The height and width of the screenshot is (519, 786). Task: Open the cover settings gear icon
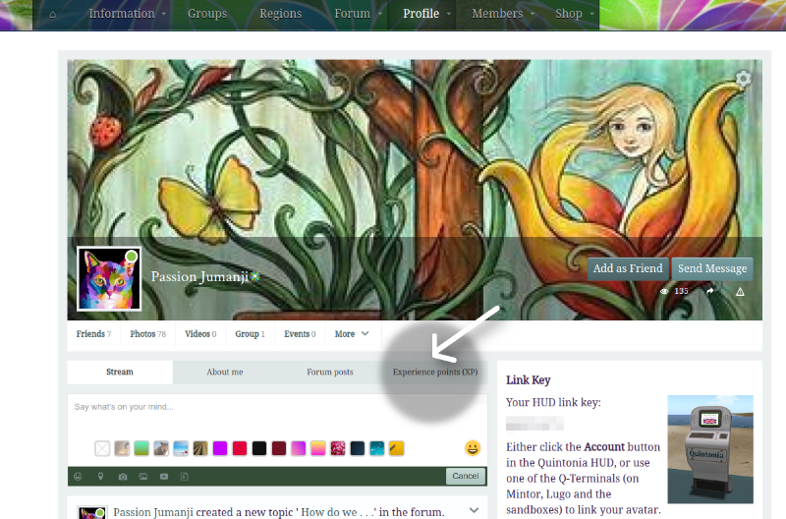743,79
